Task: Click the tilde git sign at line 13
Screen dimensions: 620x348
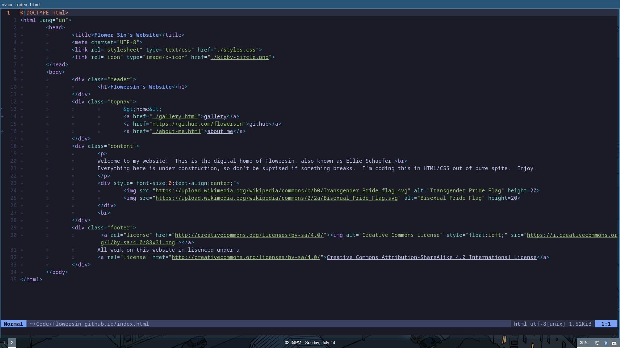Action: (x=2, y=109)
